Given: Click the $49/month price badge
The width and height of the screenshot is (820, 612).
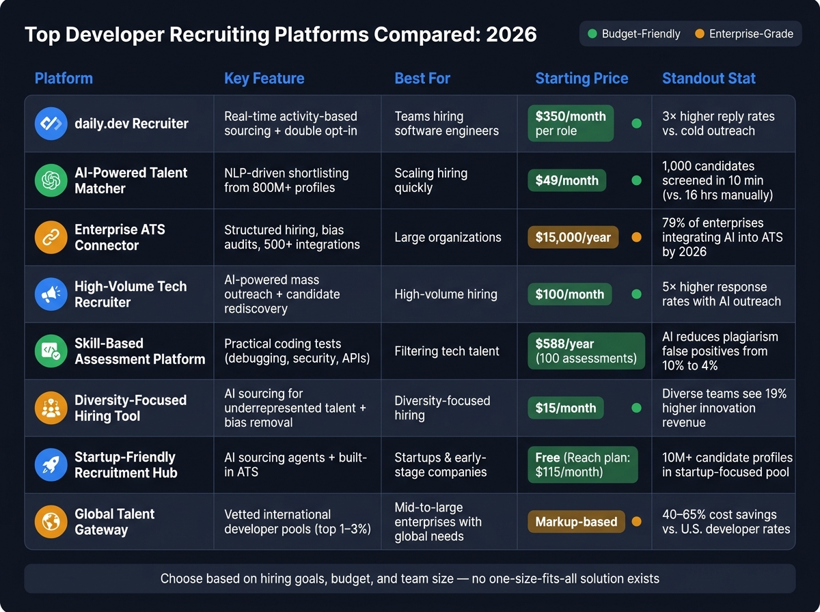Looking at the screenshot, I should click(566, 180).
